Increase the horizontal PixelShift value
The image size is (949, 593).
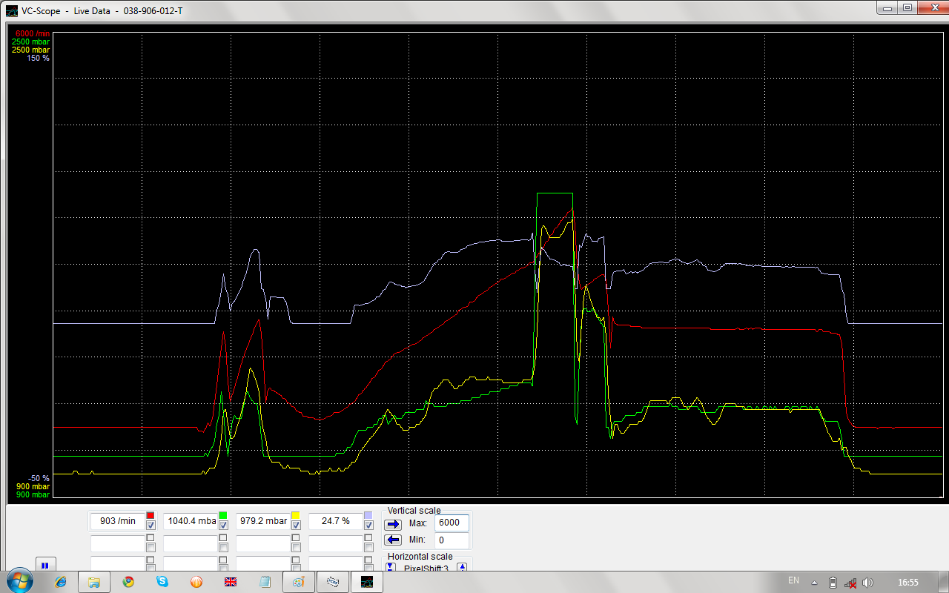(x=462, y=568)
